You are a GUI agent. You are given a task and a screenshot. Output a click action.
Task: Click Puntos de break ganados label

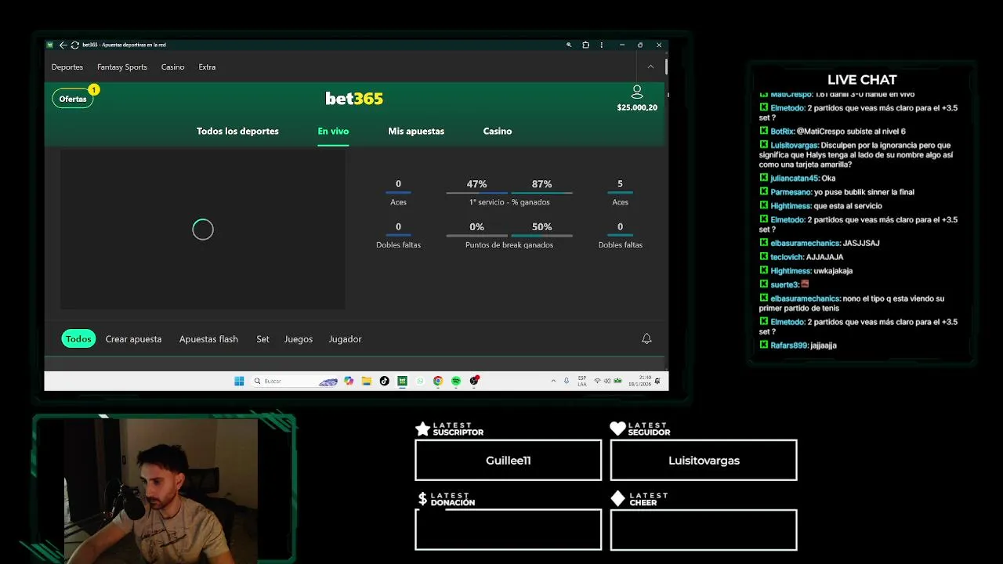pos(509,244)
